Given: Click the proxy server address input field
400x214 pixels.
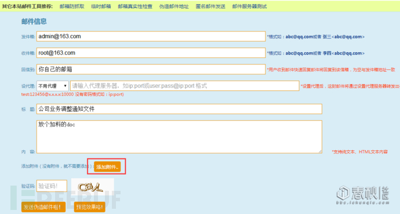Looking at the screenshot, I should (x=185, y=86).
